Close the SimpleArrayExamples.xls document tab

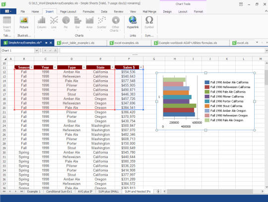[x=51, y=43]
